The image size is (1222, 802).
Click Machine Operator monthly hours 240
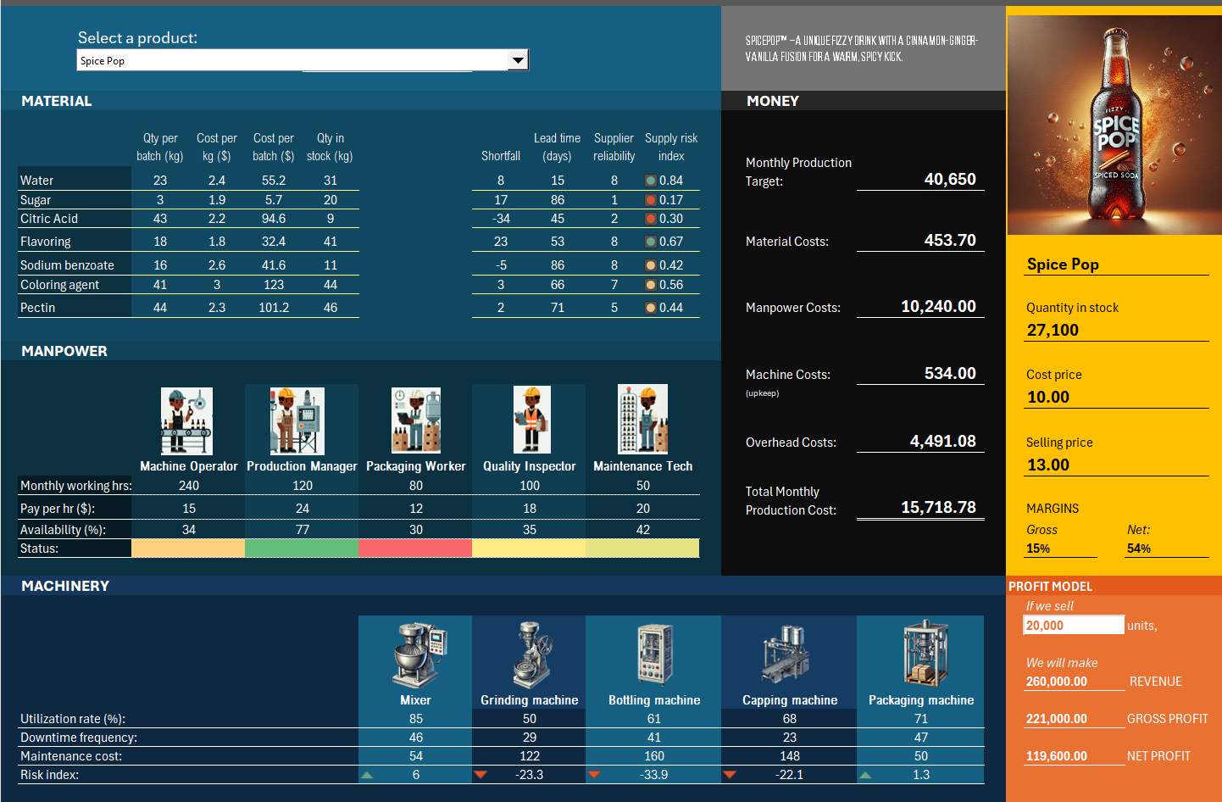point(189,486)
